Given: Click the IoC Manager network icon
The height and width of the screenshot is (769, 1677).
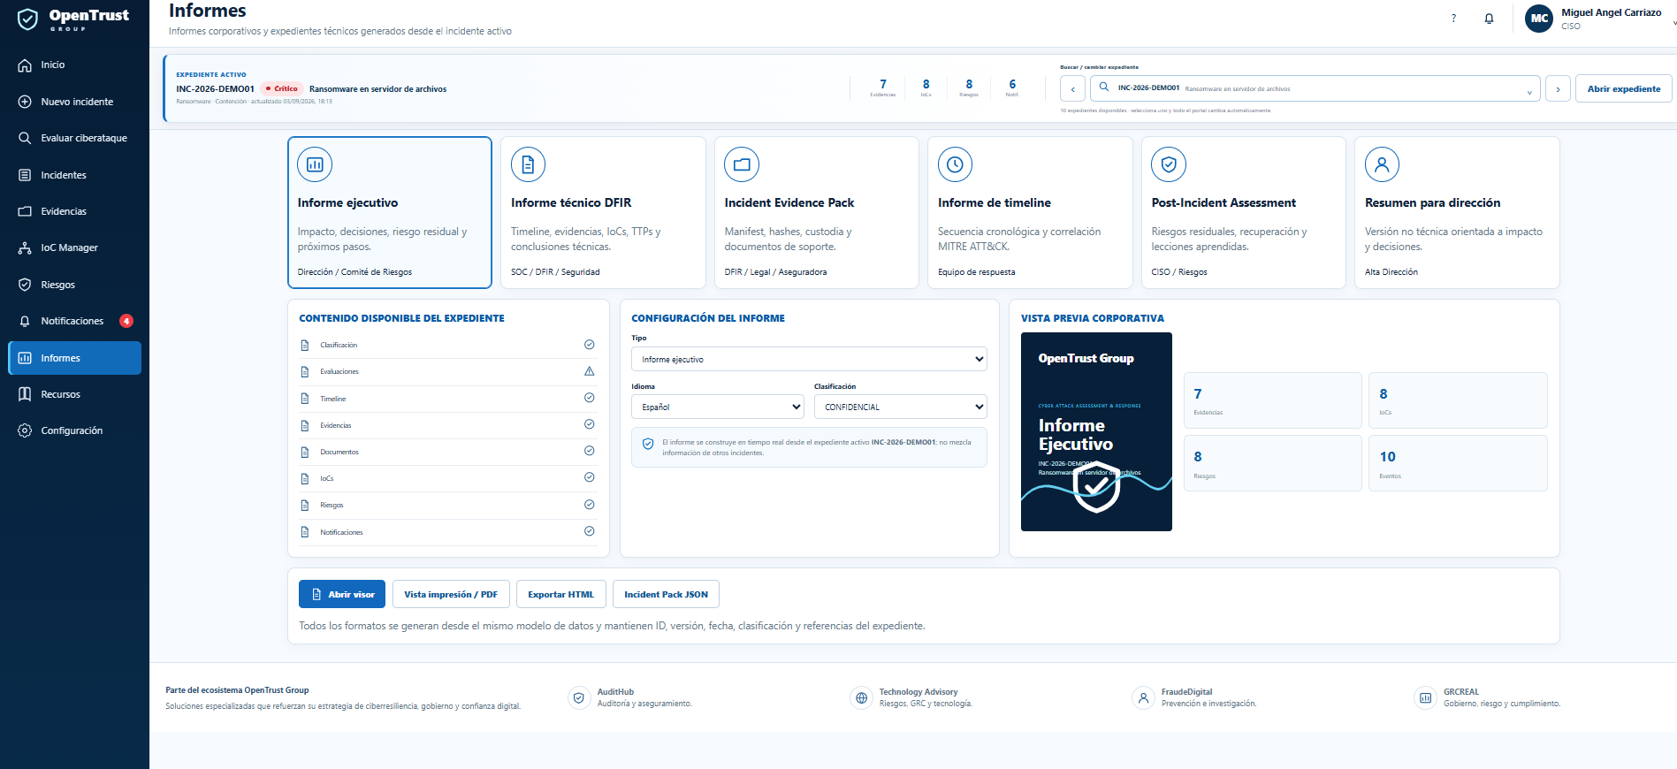Looking at the screenshot, I should tap(25, 248).
